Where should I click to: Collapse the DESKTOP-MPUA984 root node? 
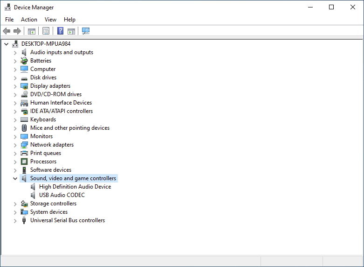(x=6, y=44)
